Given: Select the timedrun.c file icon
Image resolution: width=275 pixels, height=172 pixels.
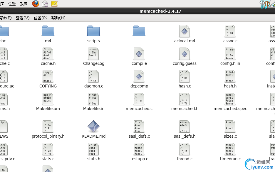Looking at the screenshot, I should coord(230,149).
